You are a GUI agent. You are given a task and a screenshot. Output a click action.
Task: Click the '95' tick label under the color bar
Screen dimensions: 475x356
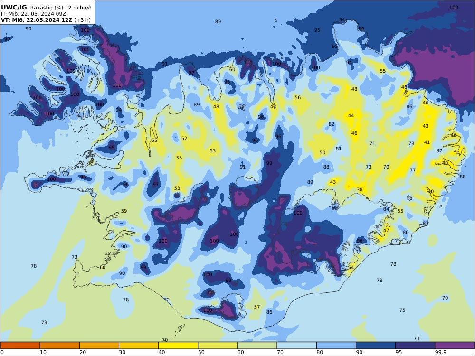coord(399,352)
